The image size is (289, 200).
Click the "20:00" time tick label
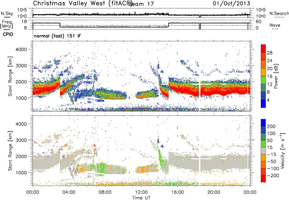tap(213, 192)
